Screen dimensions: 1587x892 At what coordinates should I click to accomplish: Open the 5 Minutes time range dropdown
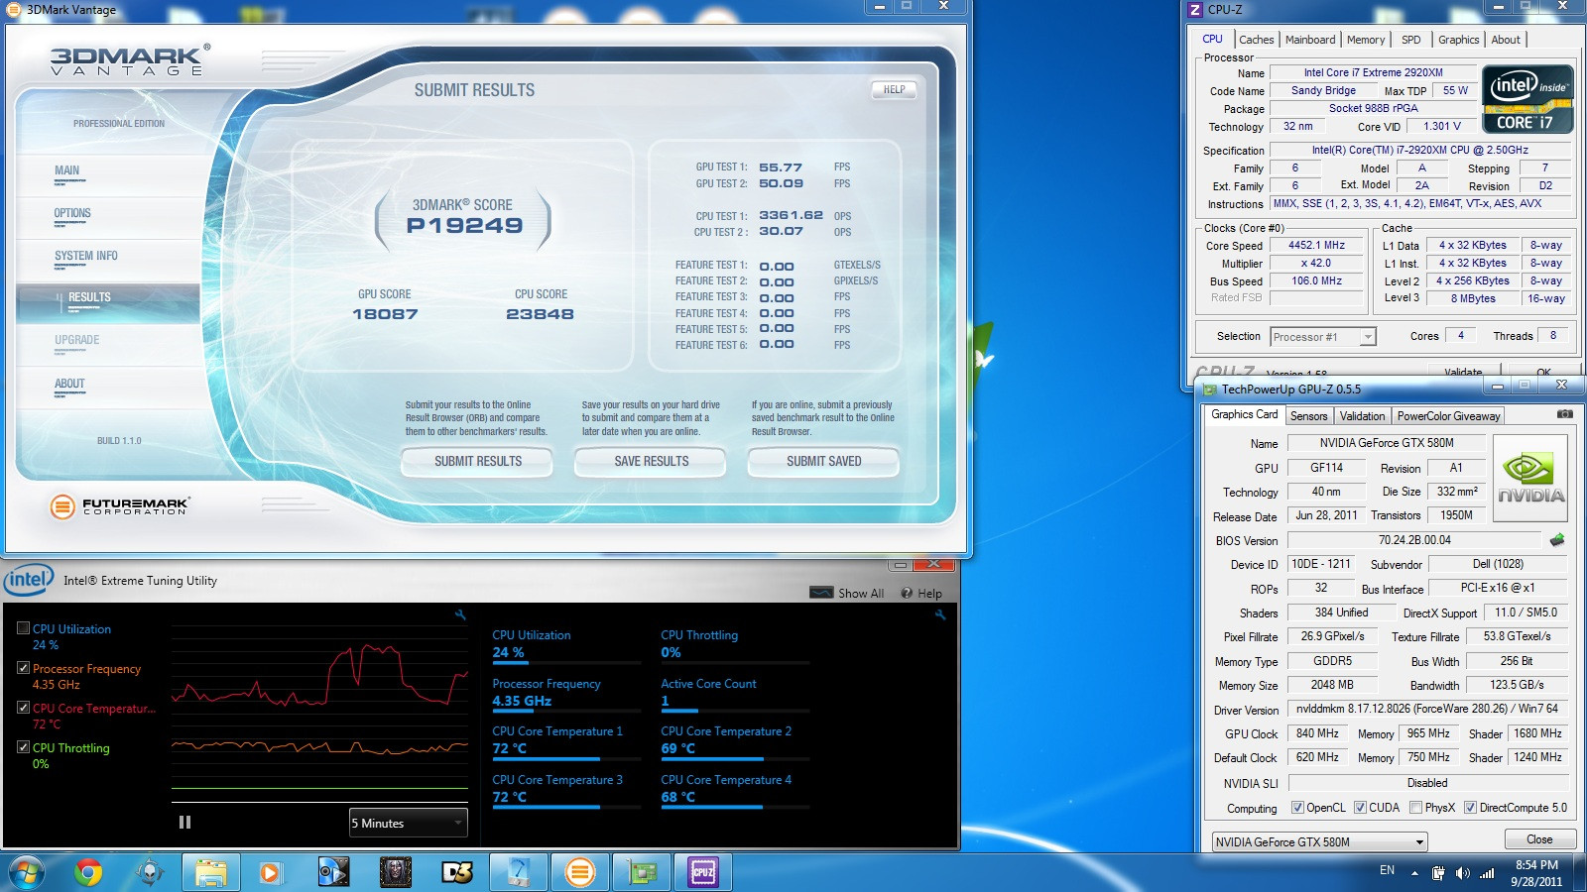click(408, 823)
